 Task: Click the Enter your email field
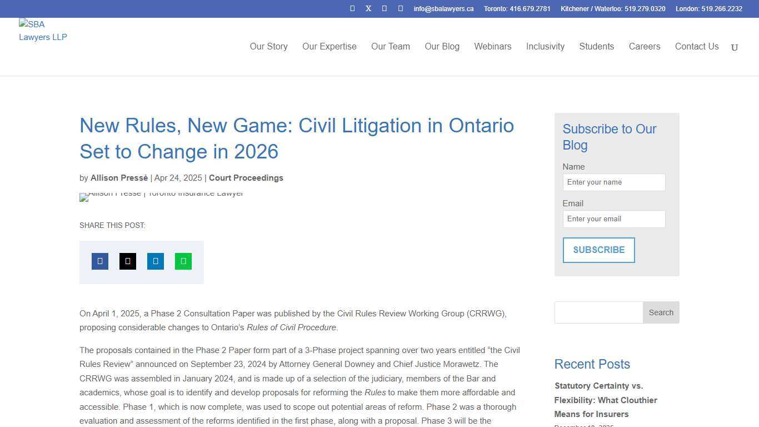click(x=613, y=219)
